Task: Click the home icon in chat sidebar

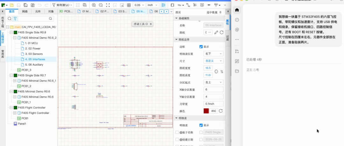Action: click(x=237, y=10)
